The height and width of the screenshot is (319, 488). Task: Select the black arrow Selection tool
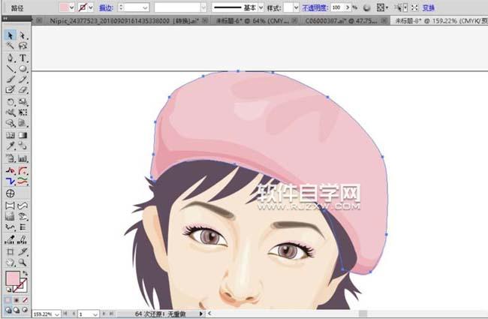pos(11,35)
